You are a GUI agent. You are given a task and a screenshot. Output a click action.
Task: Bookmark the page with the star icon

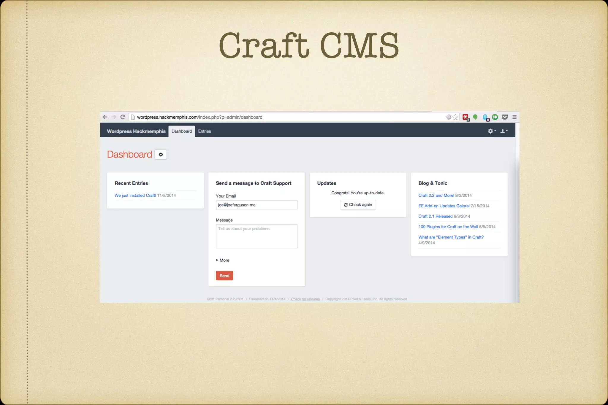coord(455,117)
